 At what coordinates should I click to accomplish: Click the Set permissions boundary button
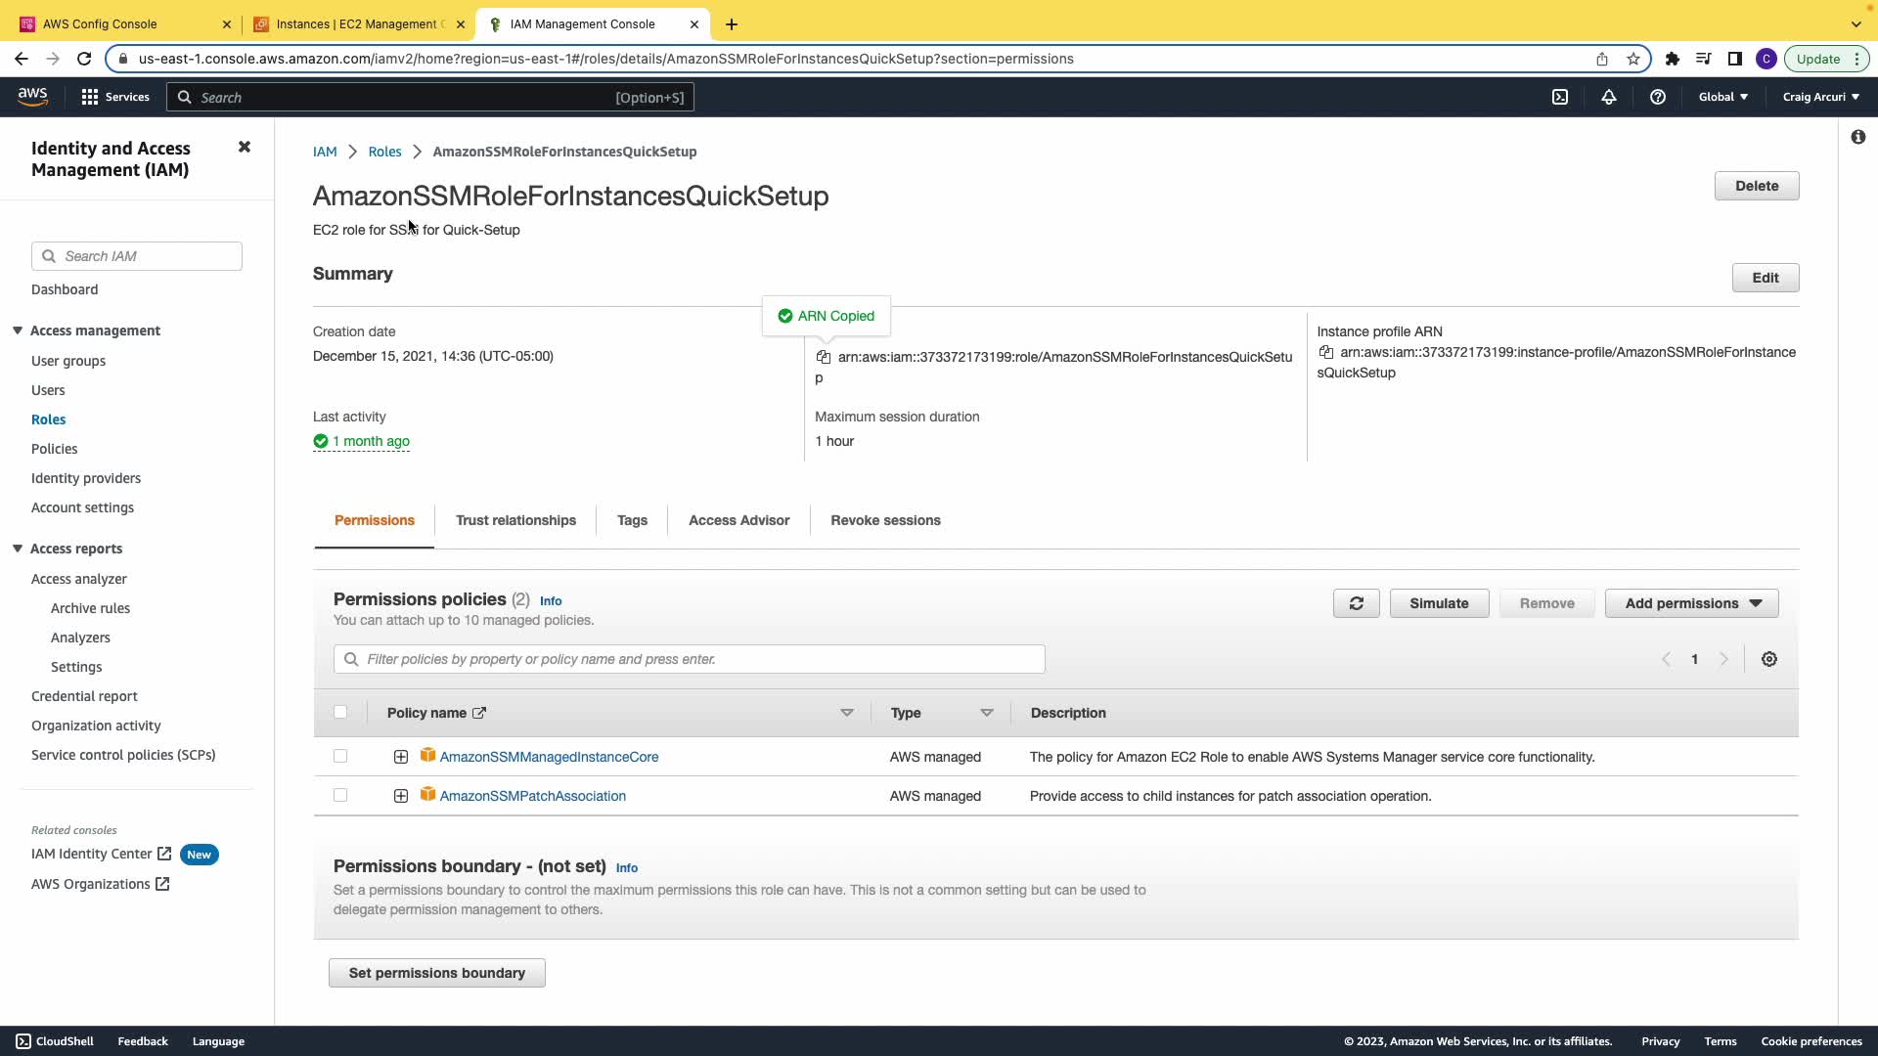tap(436, 973)
